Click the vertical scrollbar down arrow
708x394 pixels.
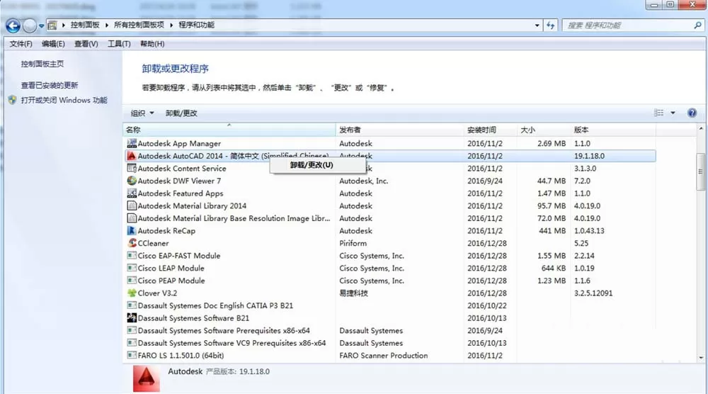click(x=701, y=357)
